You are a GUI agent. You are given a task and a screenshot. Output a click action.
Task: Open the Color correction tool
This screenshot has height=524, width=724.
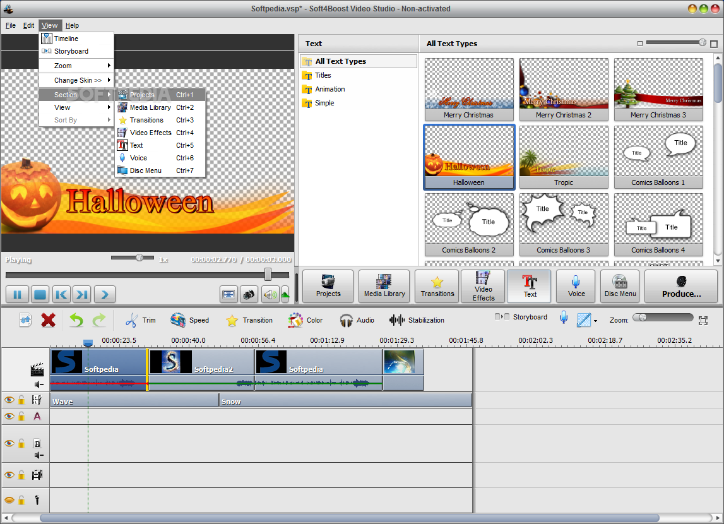click(x=306, y=320)
